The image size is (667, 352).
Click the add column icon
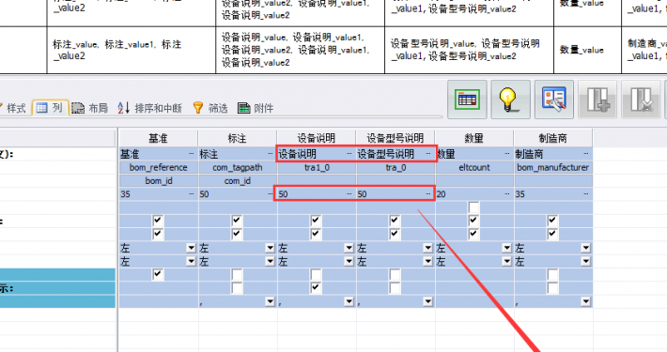(x=597, y=99)
